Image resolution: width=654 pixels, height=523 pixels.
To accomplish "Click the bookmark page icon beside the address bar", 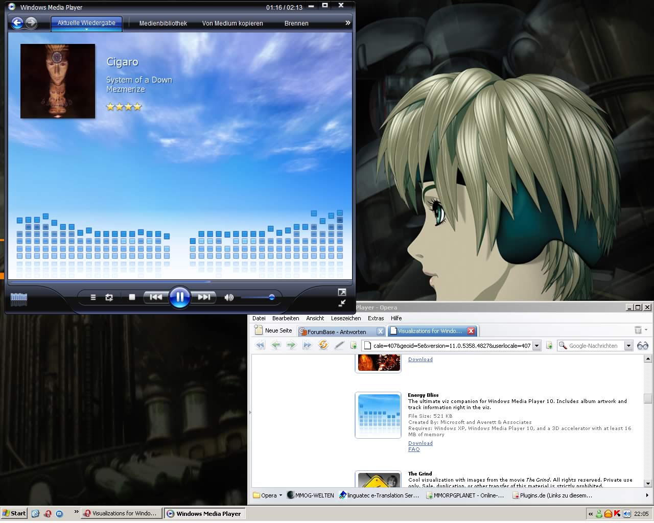I will 354,346.
